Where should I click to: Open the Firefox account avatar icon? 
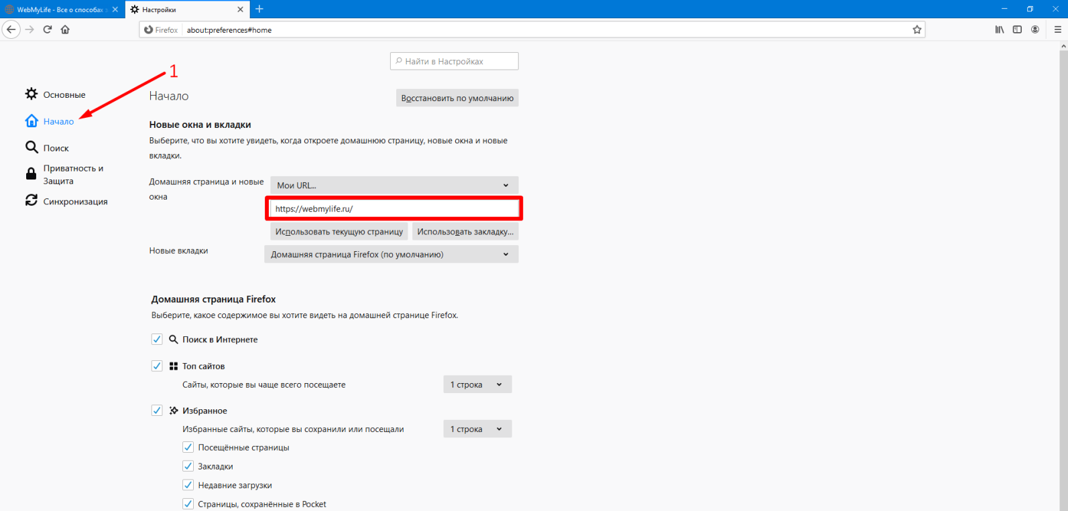1035,29
